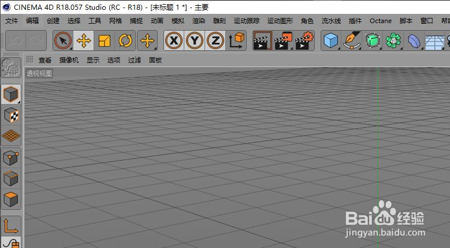Viewport: 450px width, 248px height.
Task: Enable Workplane mode grid icon
Action: click(11, 136)
